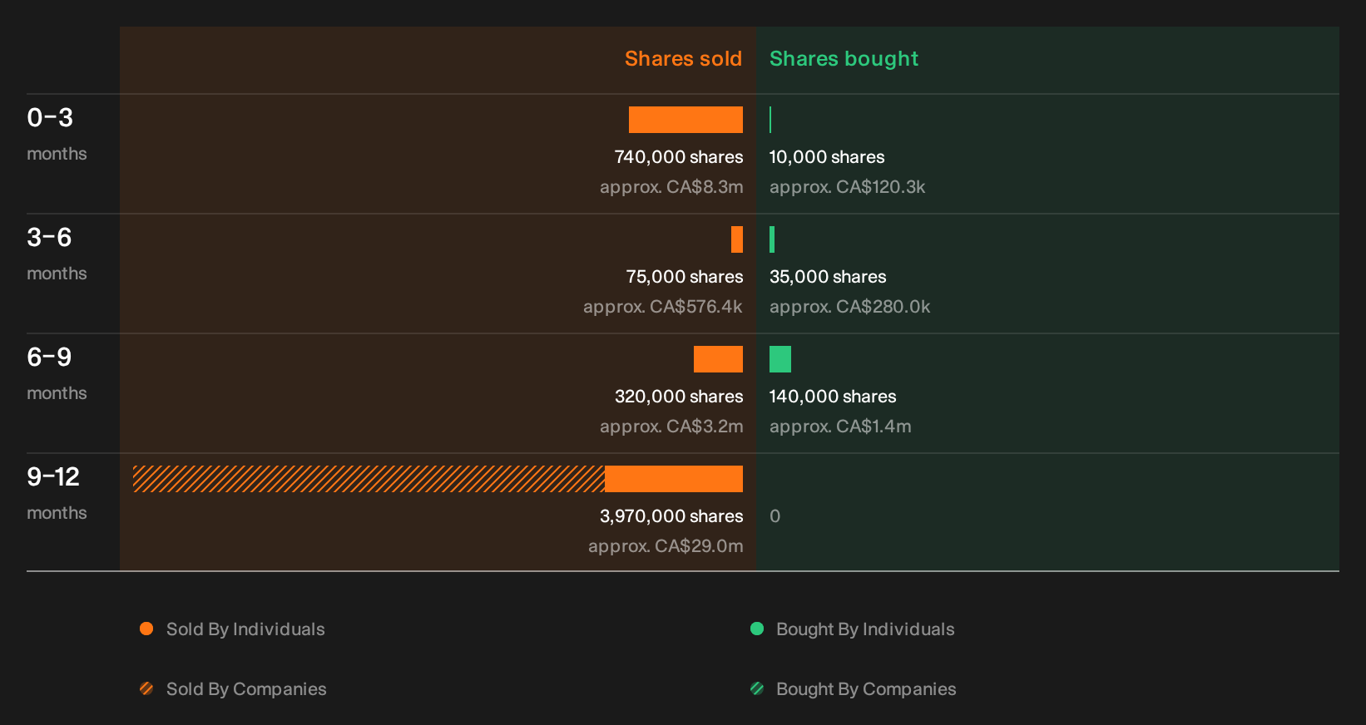Select the Bought By Companies legend label
This screenshot has width=1366, height=725.
866,689
